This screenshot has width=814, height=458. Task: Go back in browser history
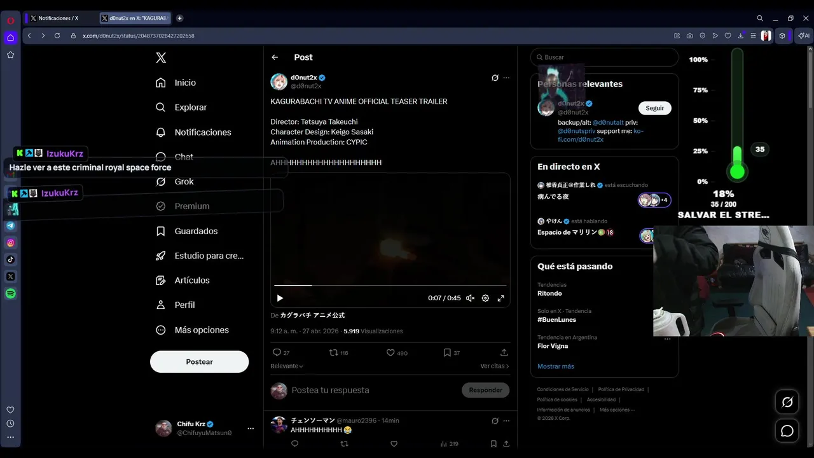point(29,36)
